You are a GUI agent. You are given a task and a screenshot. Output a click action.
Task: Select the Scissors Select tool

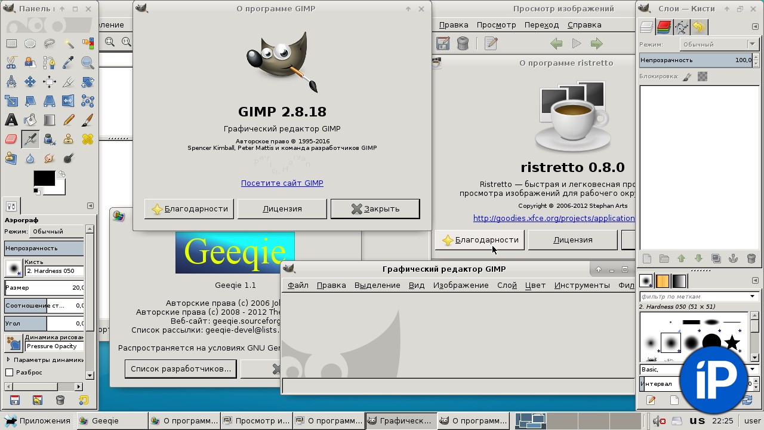(x=11, y=63)
